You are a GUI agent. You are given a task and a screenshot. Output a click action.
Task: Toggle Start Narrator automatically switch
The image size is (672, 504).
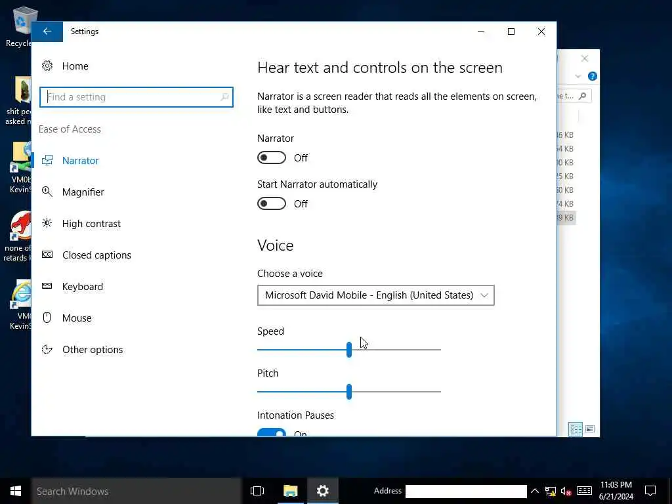(272, 203)
